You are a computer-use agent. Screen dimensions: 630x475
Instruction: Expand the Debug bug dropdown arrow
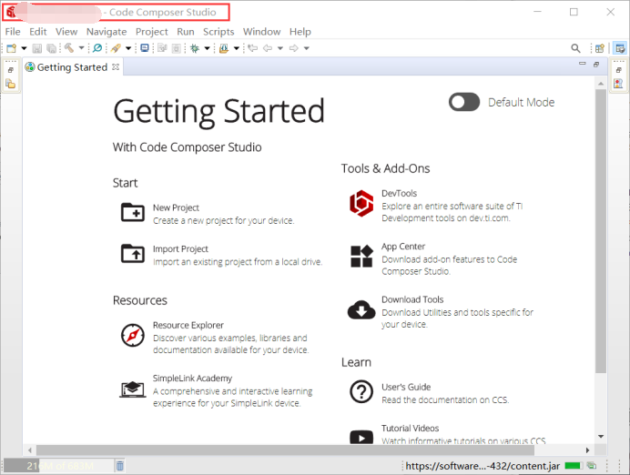(x=207, y=48)
